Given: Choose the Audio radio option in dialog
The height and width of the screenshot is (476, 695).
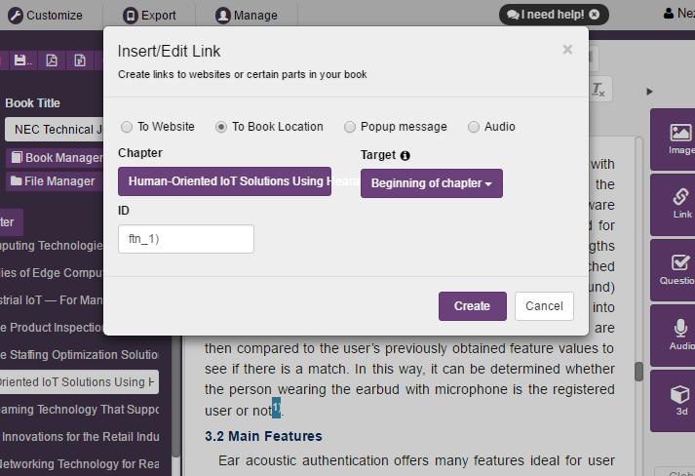Looking at the screenshot, I should pyautogui.click(x=474, y=127).
